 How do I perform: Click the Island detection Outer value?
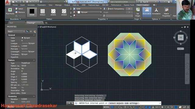(24, 93)
